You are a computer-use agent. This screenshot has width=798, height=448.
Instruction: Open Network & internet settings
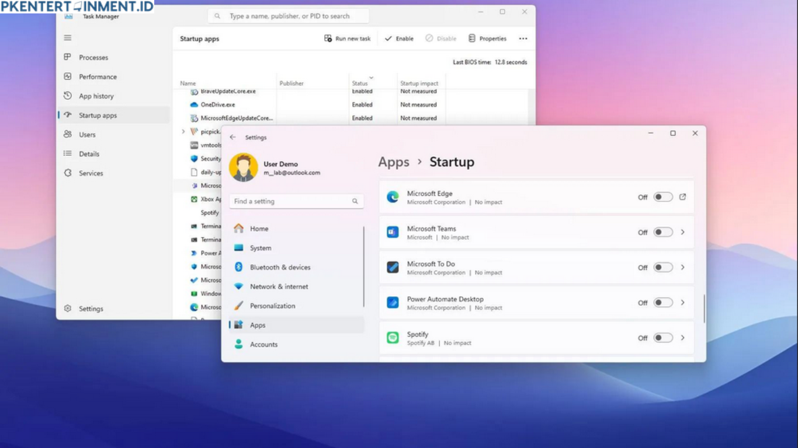coord(296,286)
